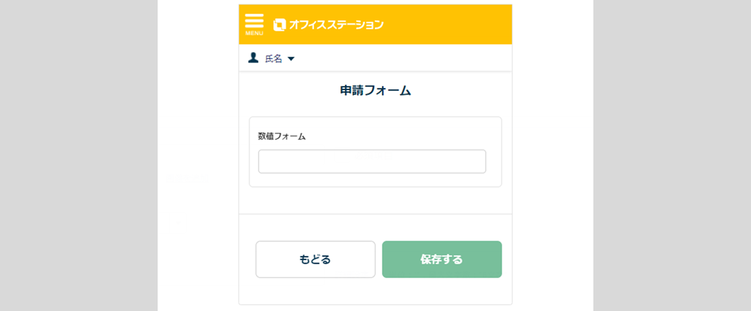Click the 数値フォーム field label
751x311 pixels.
pyautogui.click(x=282, y=136)
